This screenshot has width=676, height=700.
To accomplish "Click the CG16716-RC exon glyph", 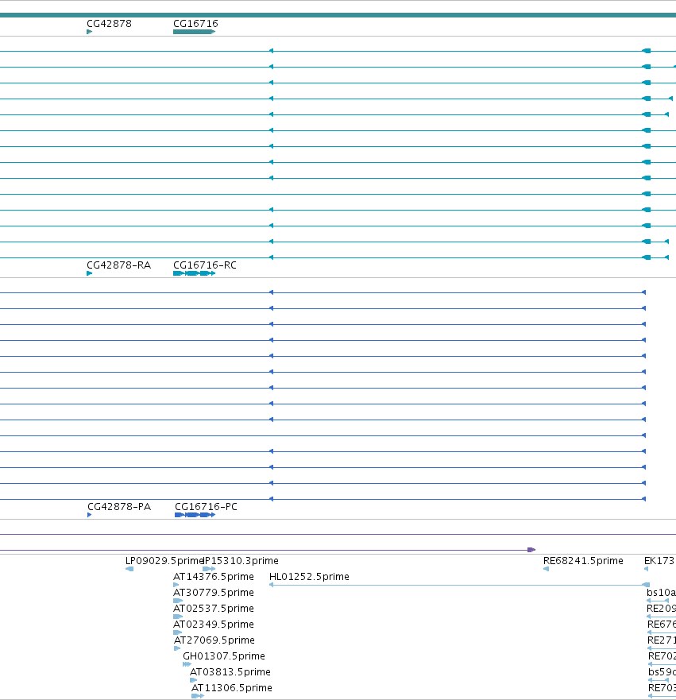I will pyautogui.click(x=194, y=273).
